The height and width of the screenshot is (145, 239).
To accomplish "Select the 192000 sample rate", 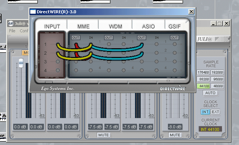I will 217,72.
